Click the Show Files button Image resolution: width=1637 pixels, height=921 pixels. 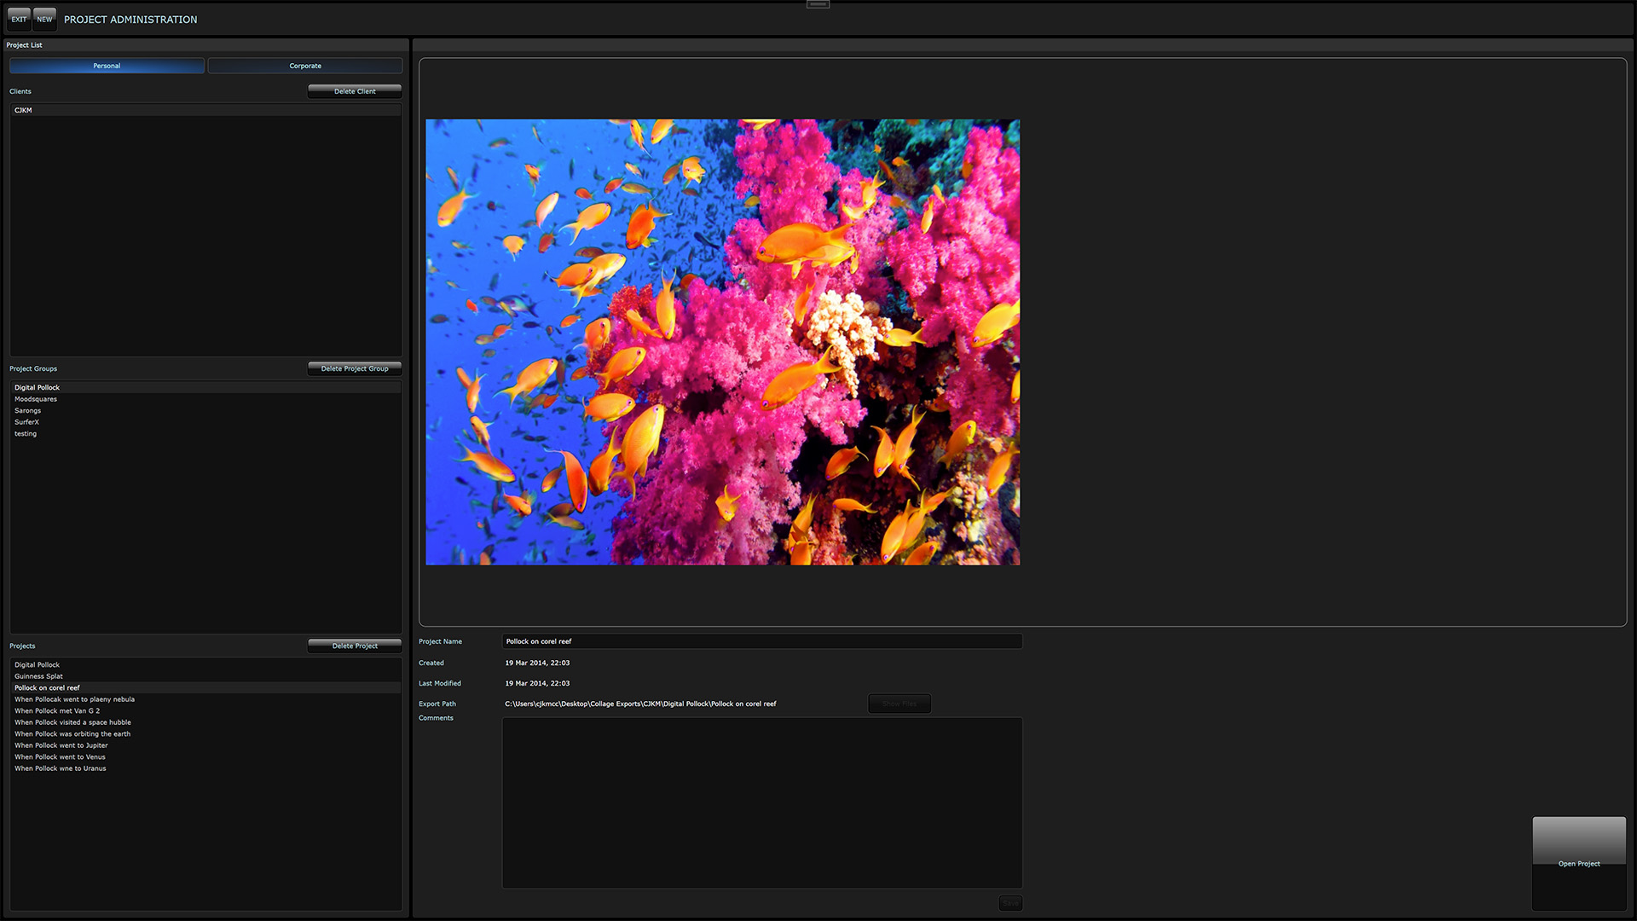click(x=899, y=704)
